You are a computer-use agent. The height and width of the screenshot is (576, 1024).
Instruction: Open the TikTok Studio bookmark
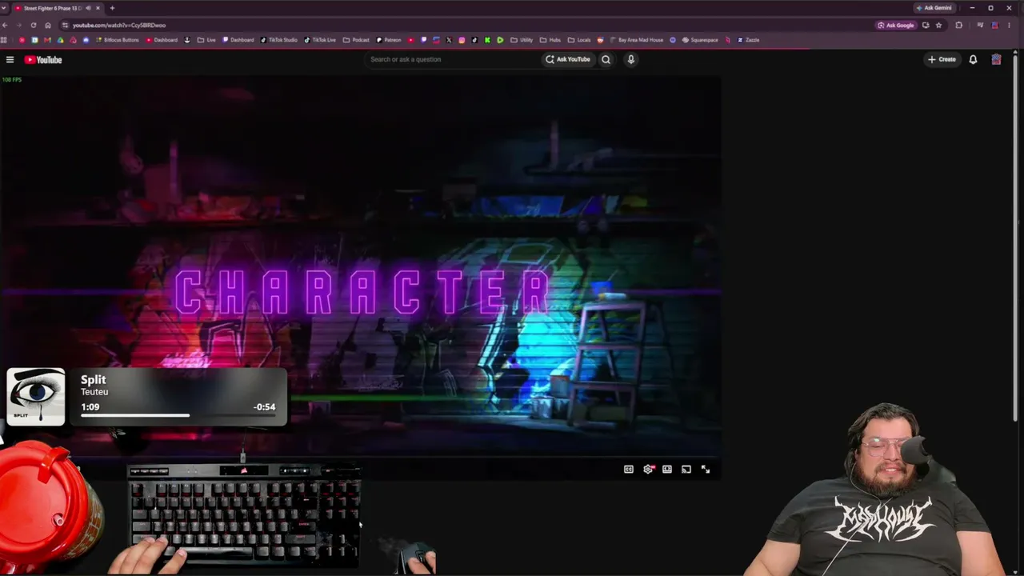[x=279, y=40]
